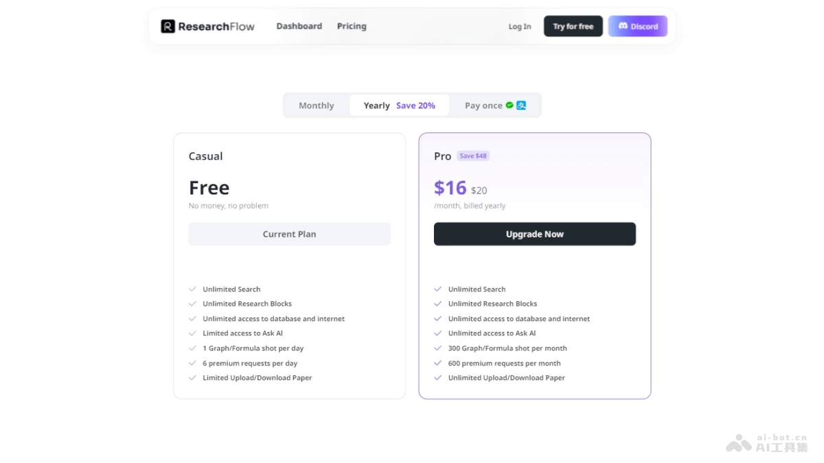This screenshot has height=463, width=824.
Task: Click the checkmark beside 1 Graph/Formula shot per day
Action: click(x=193, y=348)
